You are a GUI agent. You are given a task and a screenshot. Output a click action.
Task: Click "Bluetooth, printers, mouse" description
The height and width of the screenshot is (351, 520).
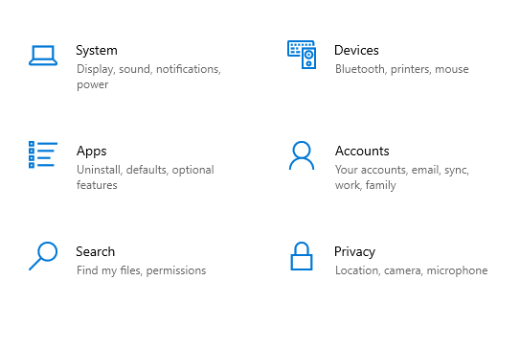pos(402,69)
